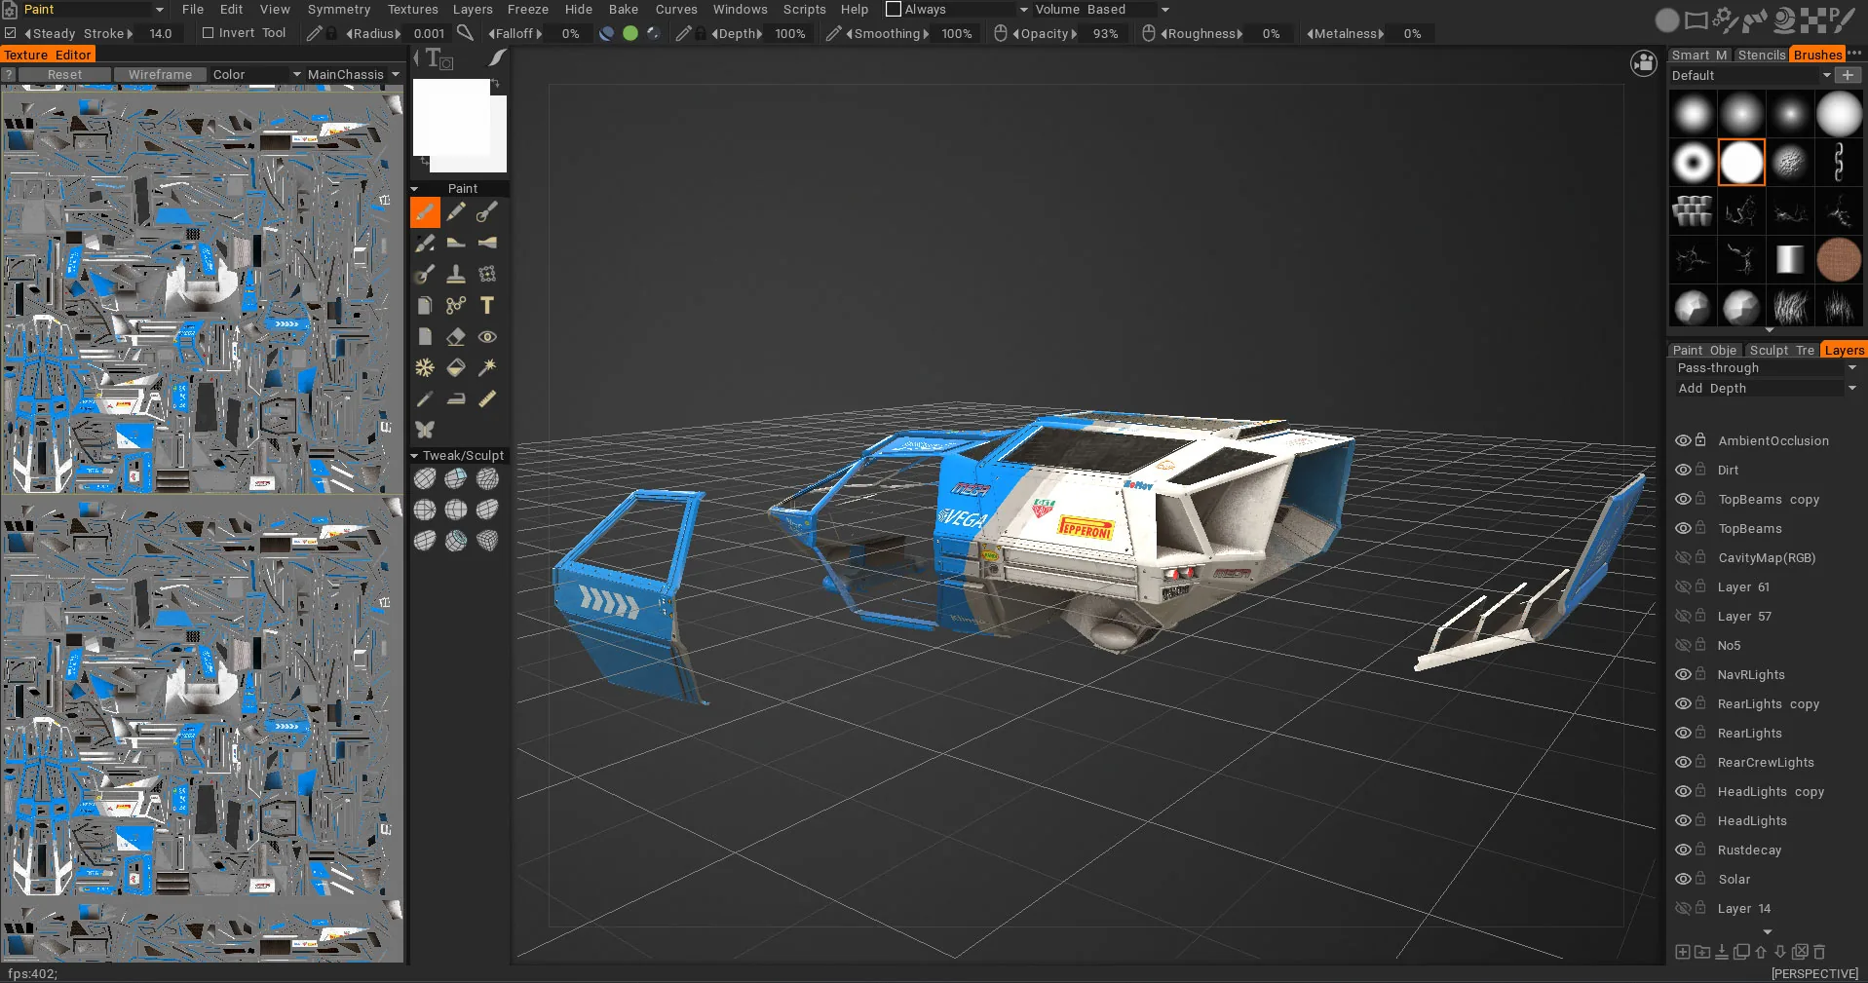
Task: Move the layer down with the arrow icon
Action: (1780, 952)
